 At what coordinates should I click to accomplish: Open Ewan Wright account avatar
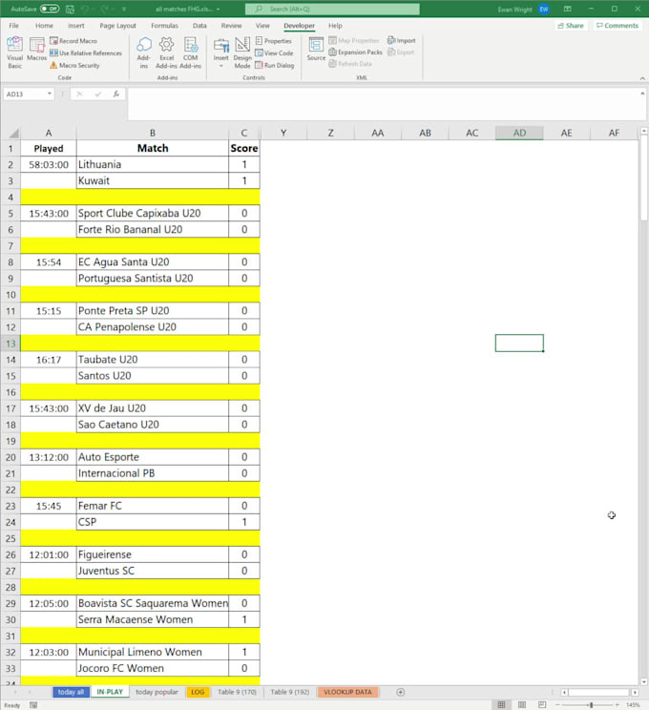pos(544,9)
